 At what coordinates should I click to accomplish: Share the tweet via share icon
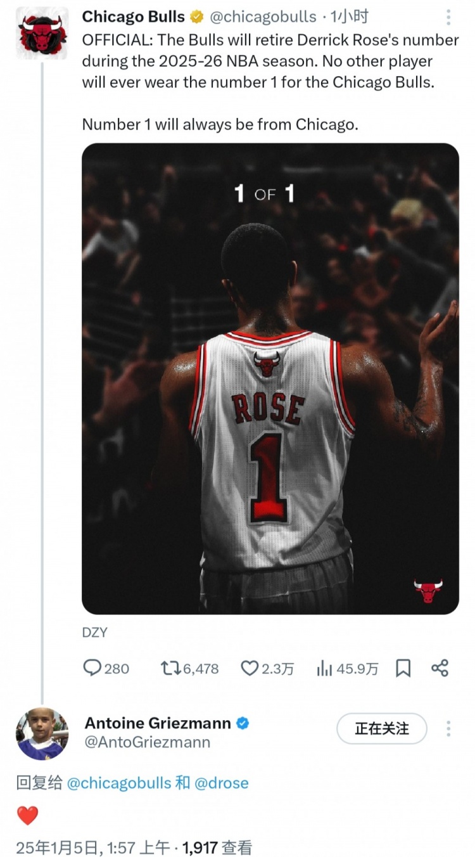pos(440,668)
